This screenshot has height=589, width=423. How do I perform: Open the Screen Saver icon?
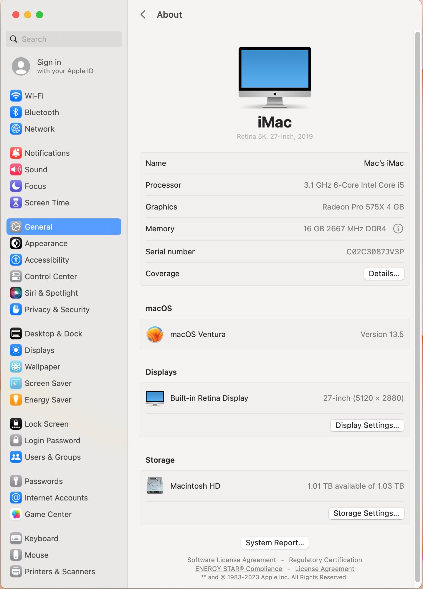click(x=16, y=383)
